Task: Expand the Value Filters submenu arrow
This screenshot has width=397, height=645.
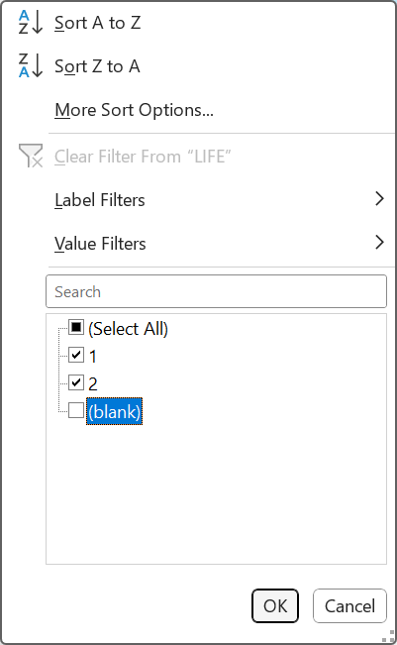Action: (x=379, y=243)
